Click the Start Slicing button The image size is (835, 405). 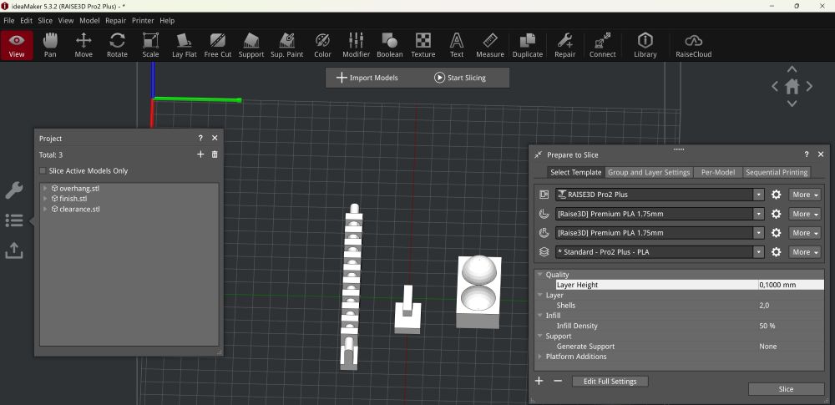tap(459, 78)
